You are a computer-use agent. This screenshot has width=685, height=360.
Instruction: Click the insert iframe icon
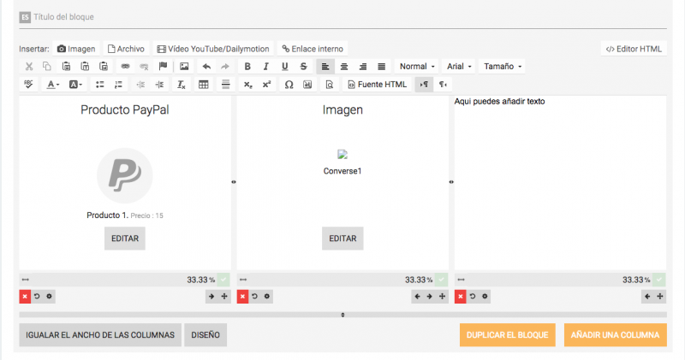click(x=307, y=85)
